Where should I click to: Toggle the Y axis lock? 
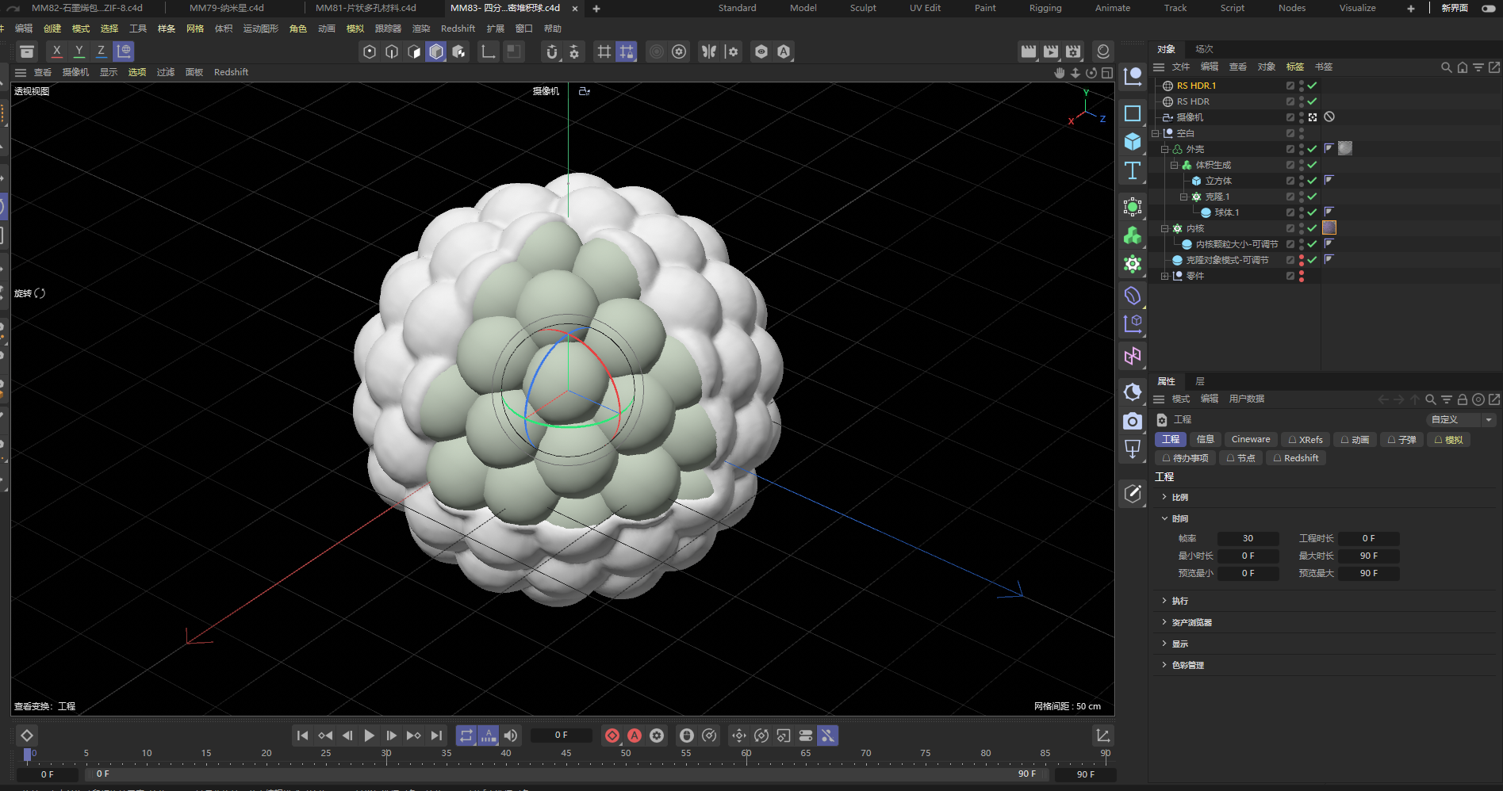pos(79,52)
